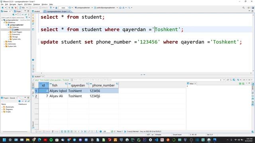Open the SQL script toolbar button
The width and height of the screenshot is (255, 143).
(22, 8)
